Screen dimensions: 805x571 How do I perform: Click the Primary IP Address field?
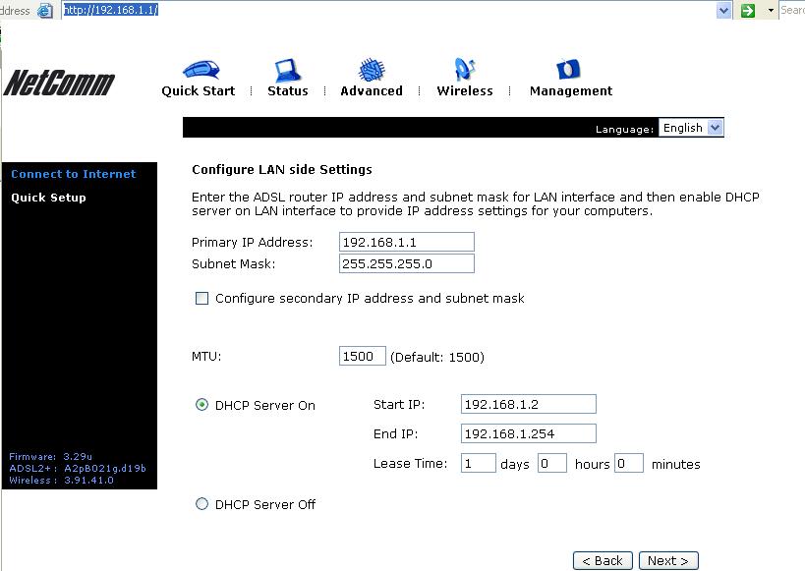(407, 242)
